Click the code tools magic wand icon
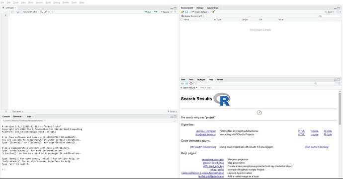The image size is (343, 179). [46, 12]
